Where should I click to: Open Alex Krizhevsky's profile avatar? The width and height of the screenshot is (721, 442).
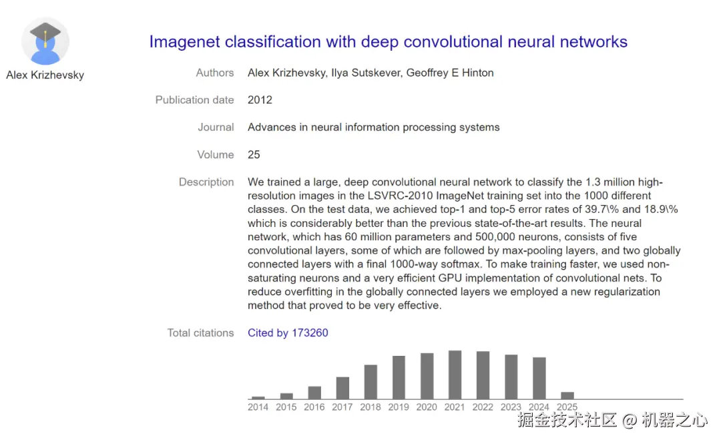45,42
